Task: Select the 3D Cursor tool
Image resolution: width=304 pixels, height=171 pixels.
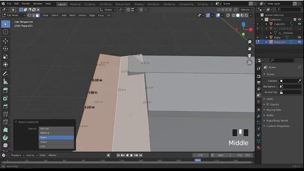Action: (x=5, y=32)
